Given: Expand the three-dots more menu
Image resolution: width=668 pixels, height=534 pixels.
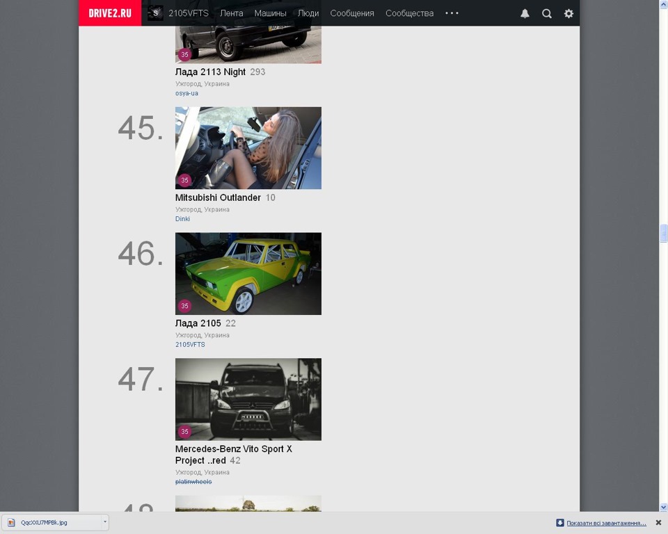Looking at the screenshot, I should coord(452,13).
